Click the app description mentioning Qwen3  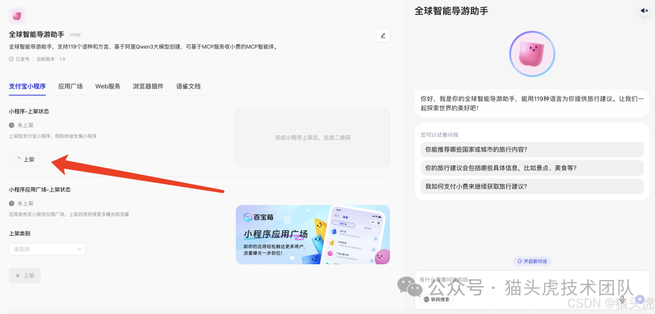(x=143, y=47)
